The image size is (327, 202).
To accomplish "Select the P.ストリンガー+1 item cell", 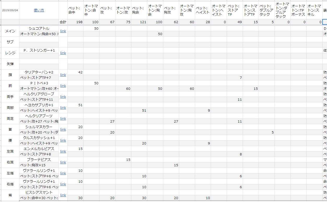I will [x=39, y=50].
